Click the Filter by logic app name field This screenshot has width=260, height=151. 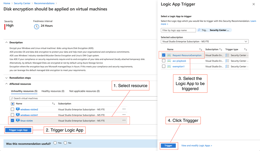pos(178,30)
